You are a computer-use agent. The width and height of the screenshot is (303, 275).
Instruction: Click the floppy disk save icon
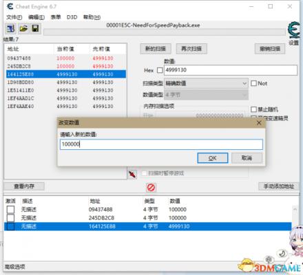click(35, 29)
